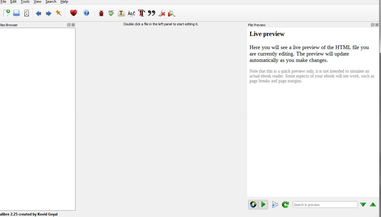Click the 'created by Kovid Goyal' status text
The width and height of the screenshot is (381, 217).
[x=38, y=214]
